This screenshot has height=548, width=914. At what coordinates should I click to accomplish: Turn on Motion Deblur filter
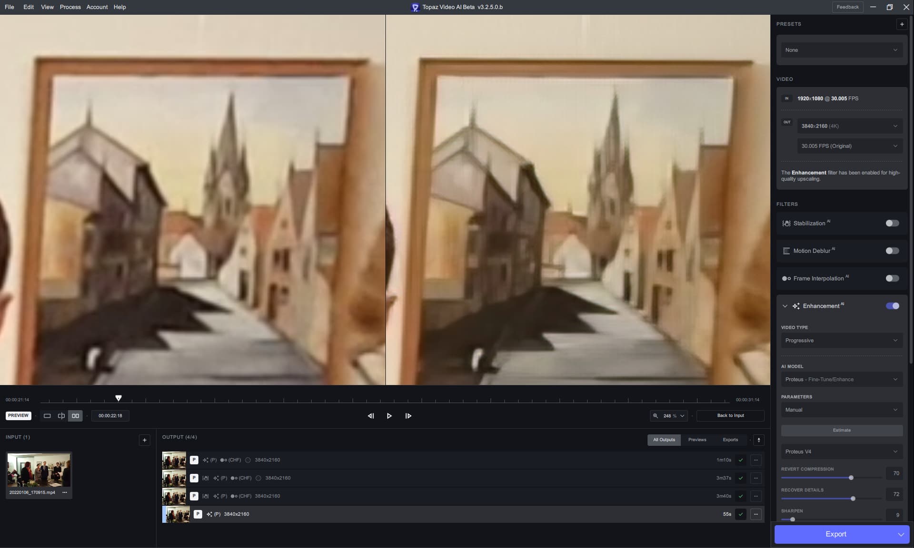coord(892,251)
